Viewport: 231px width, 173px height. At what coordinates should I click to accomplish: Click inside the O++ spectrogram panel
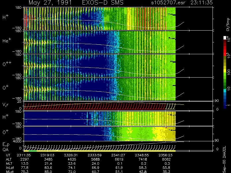[100, 66]
